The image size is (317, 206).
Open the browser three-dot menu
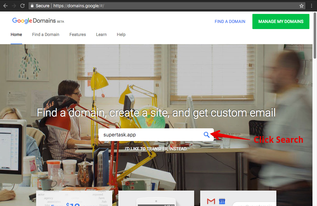(x=312, y=6)
